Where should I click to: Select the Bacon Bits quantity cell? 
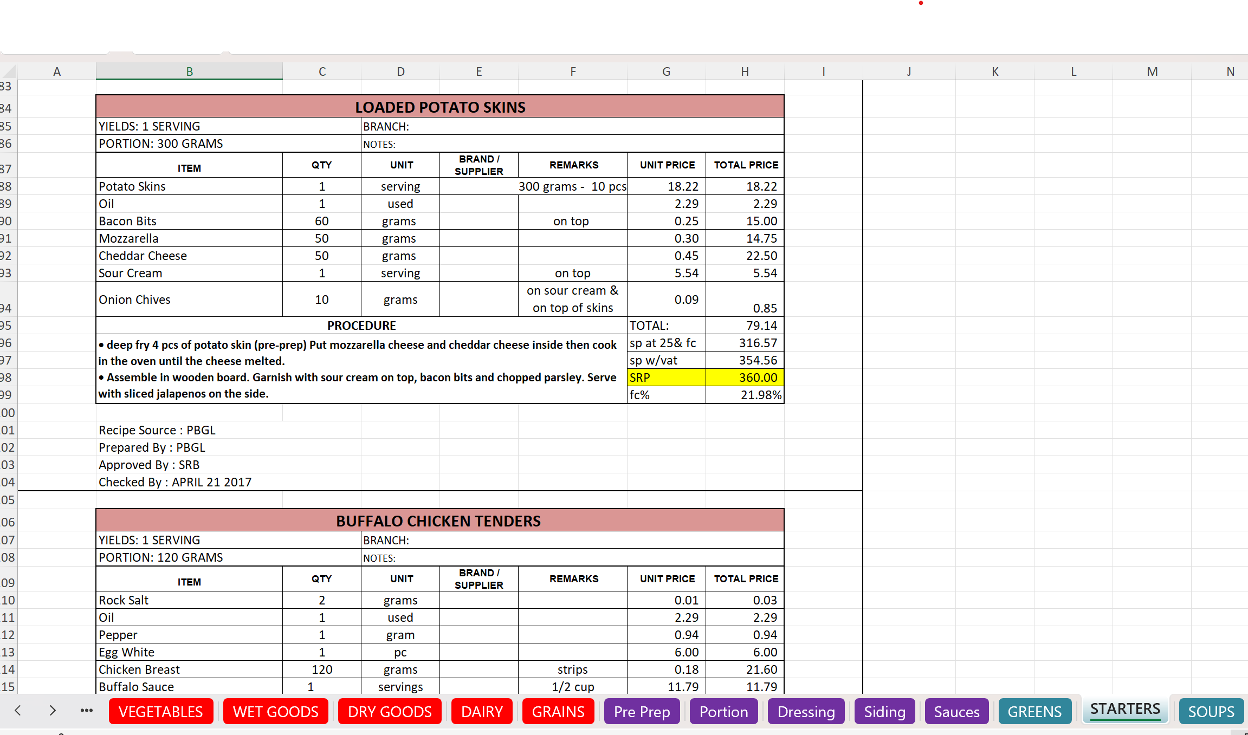click(321, 221)
